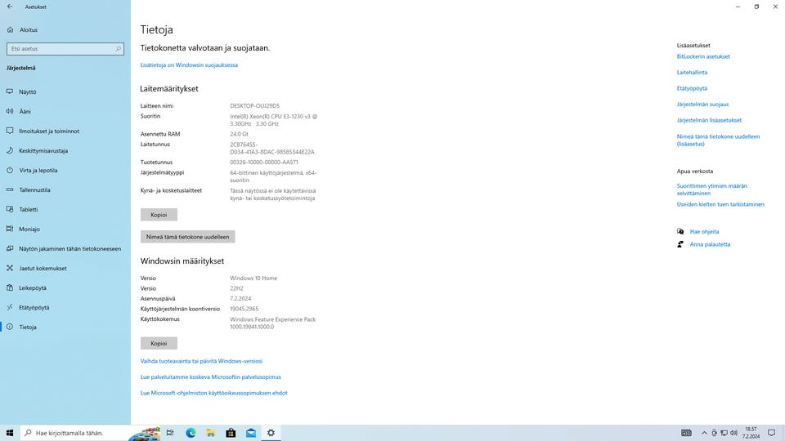Open BitLockerin asetukset link
Screen dimensions: 785x441
[703, 56]
